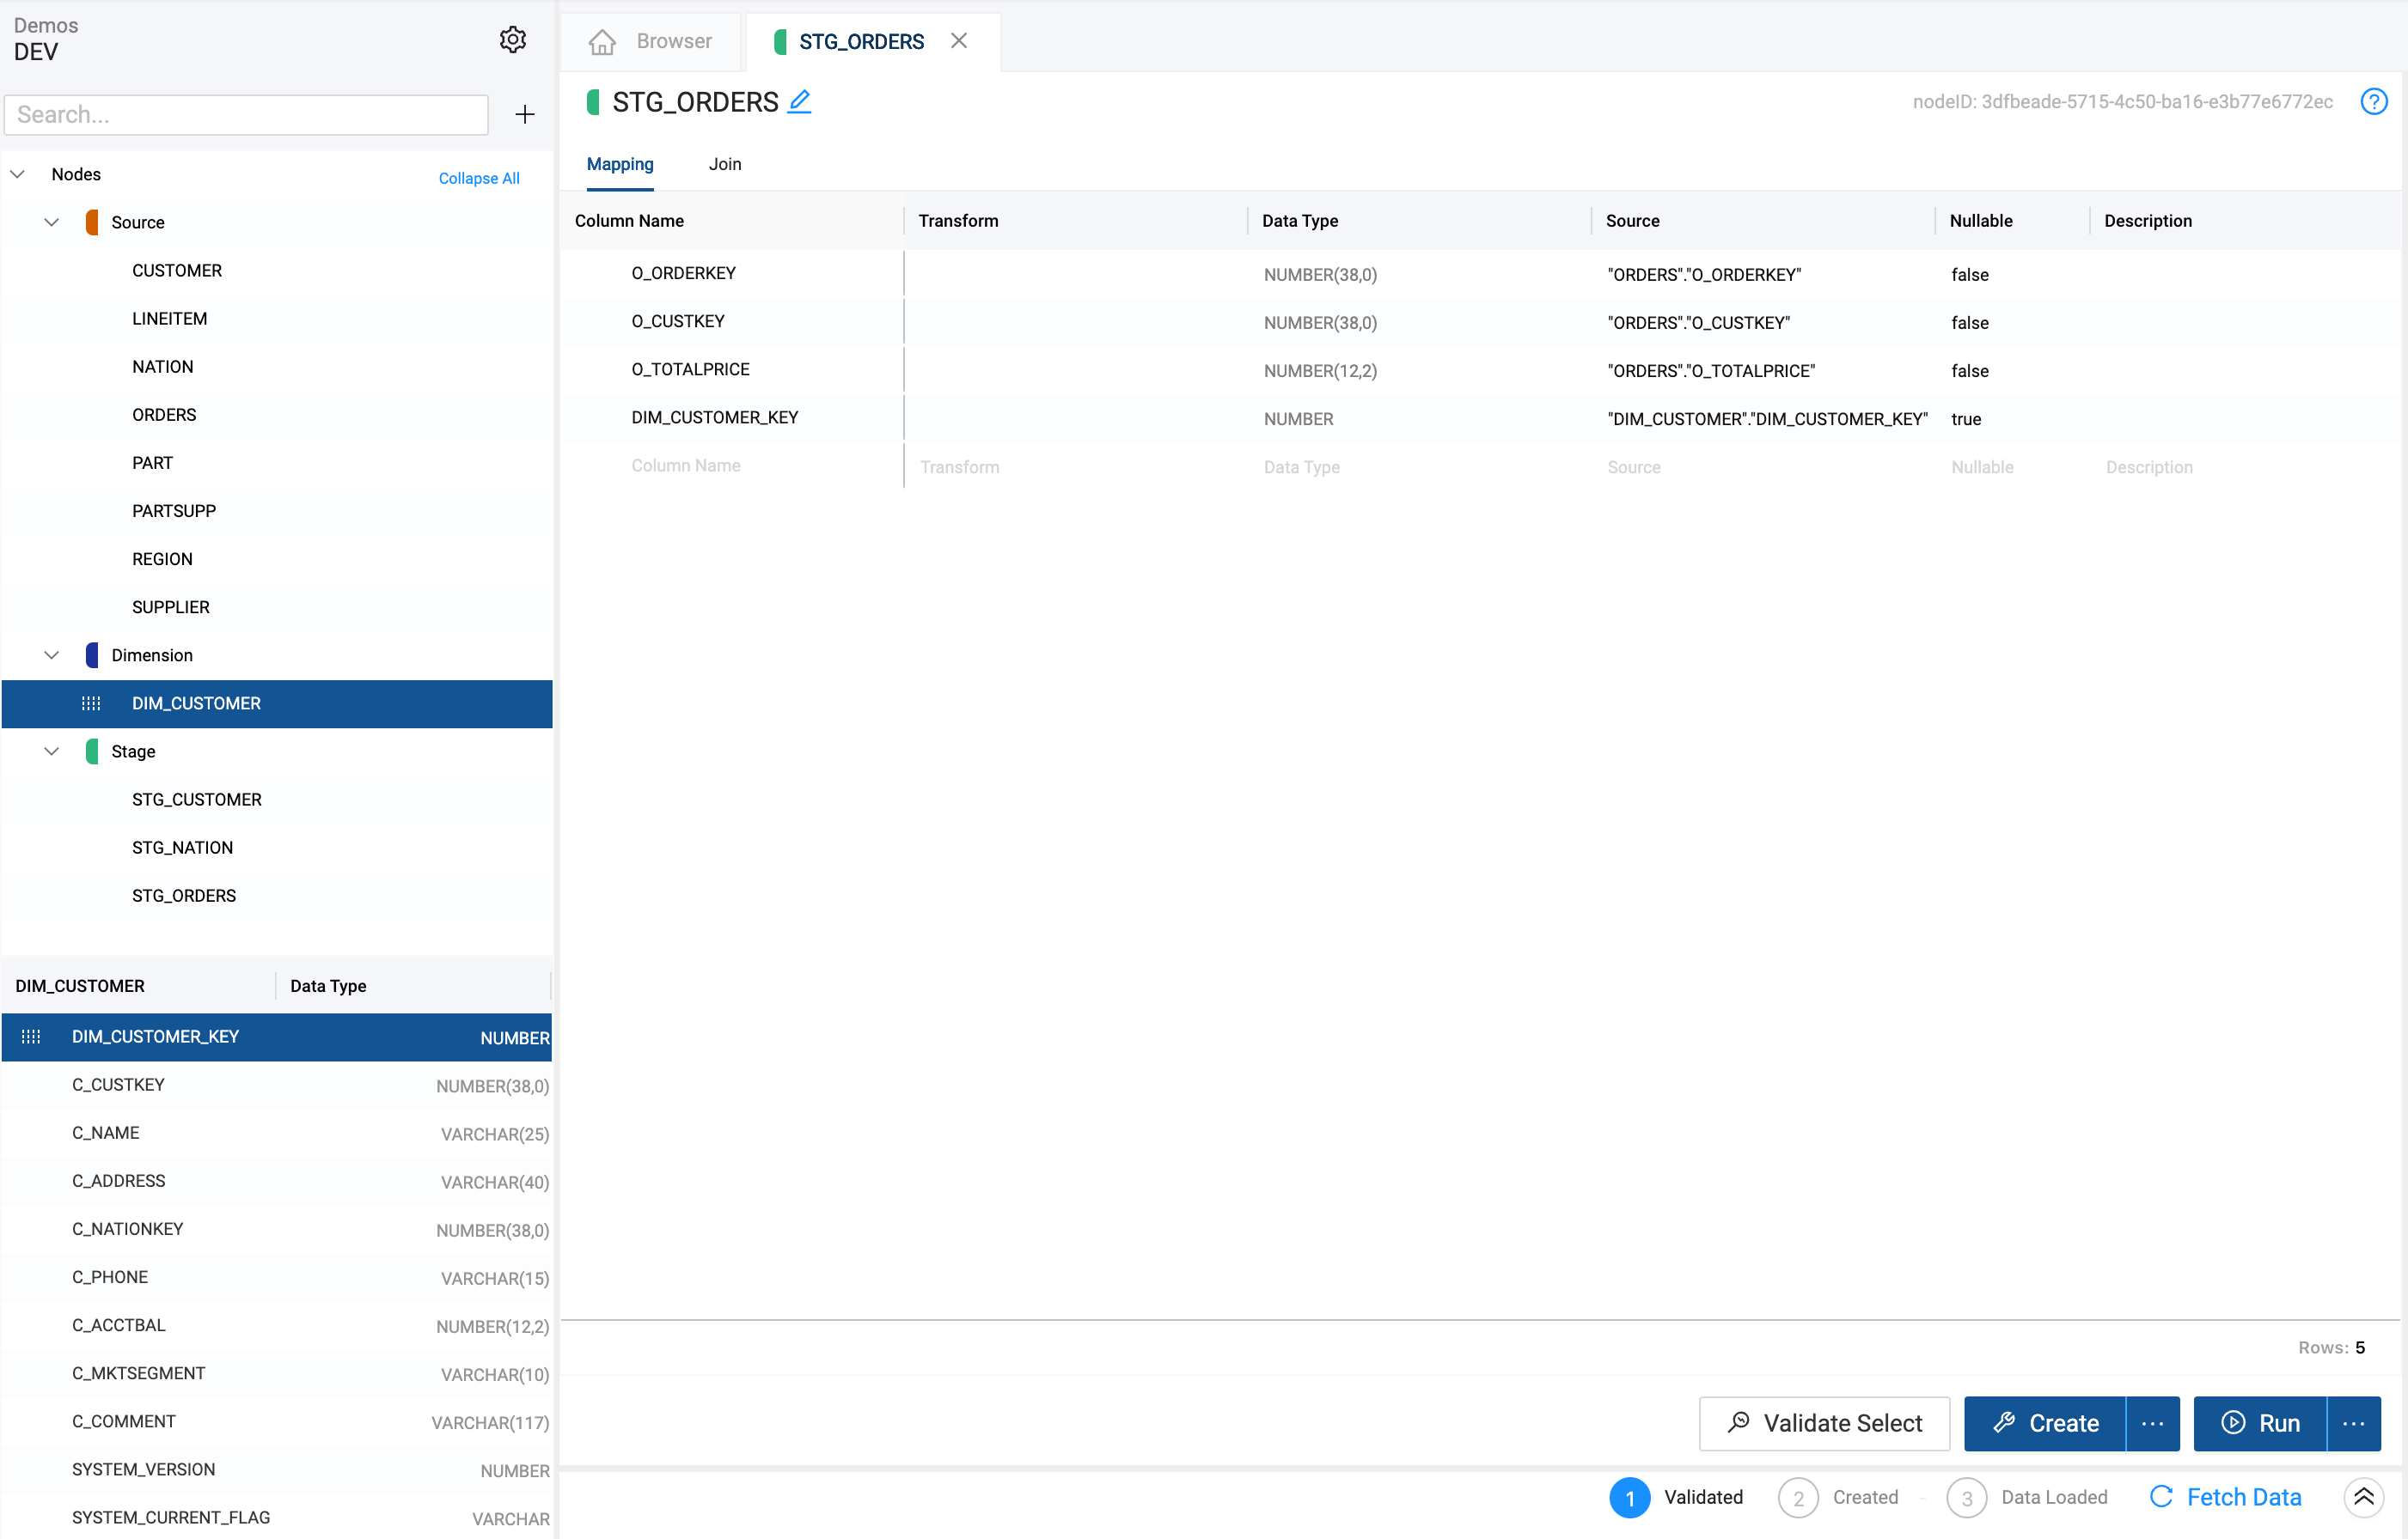Viewport: 2408px width, 1539px height.
Task: Collapse the Nodes tree section
Action: pos(17,173)
